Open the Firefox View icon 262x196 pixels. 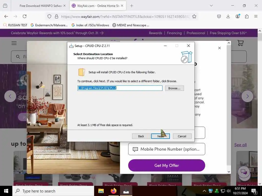5,6
